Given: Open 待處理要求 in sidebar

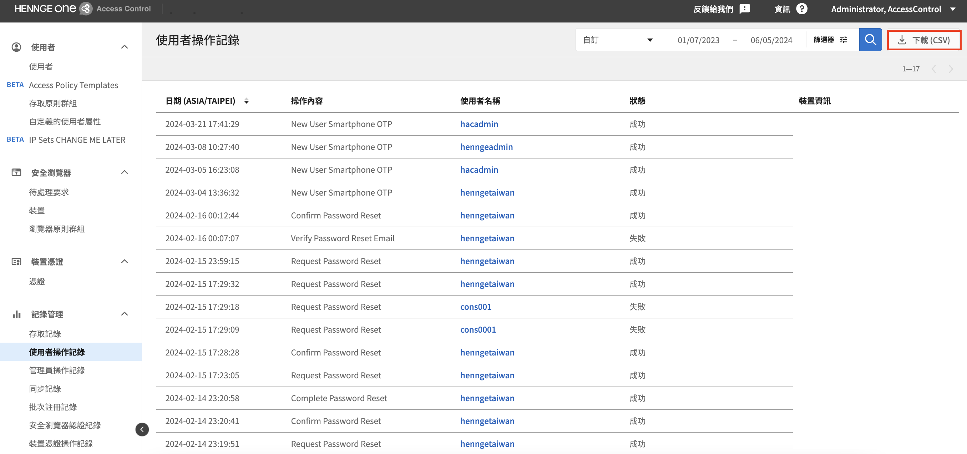Looking at the screenshot, I should (x=49, y=192).
